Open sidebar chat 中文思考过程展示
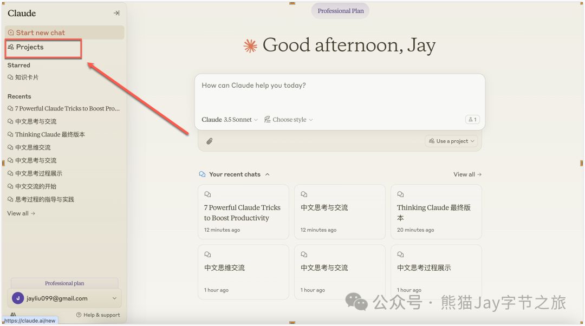Image resolution: width=585 pixels, height=326 pixels. point(35,173)
